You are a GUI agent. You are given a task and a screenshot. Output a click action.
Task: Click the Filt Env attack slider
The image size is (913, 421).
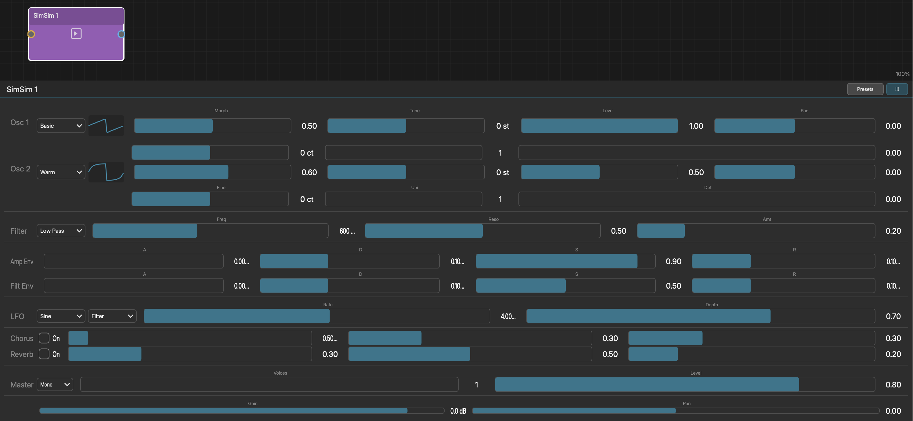[x=134, y=286]
